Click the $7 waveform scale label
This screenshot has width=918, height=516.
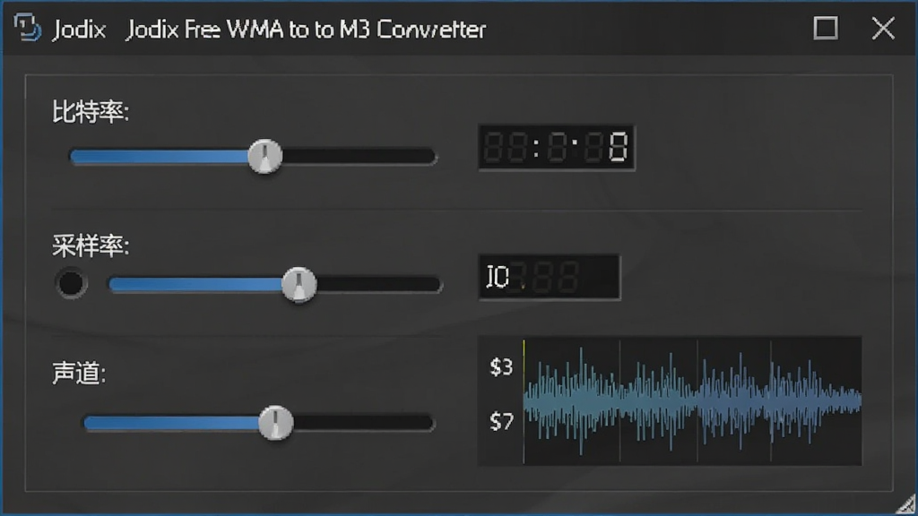click(501, 421)
